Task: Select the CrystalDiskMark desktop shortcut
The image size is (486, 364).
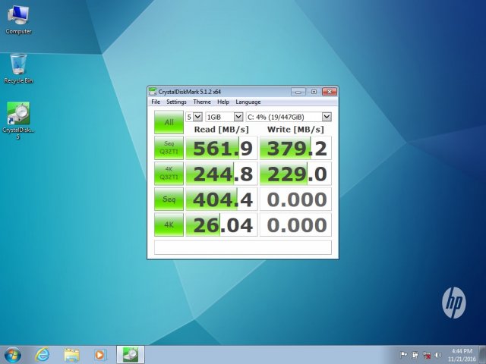Action: click(x=18, y=115)
